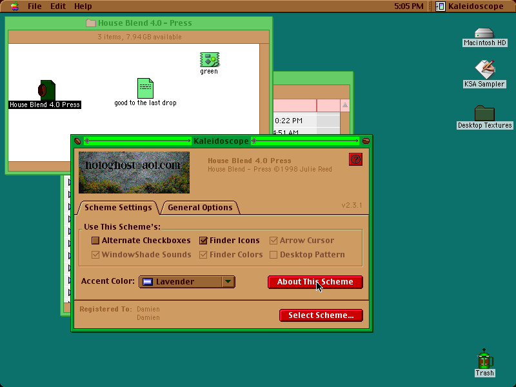Click the About This Scheme button
The image size is (516, 387).
point(315,282)
